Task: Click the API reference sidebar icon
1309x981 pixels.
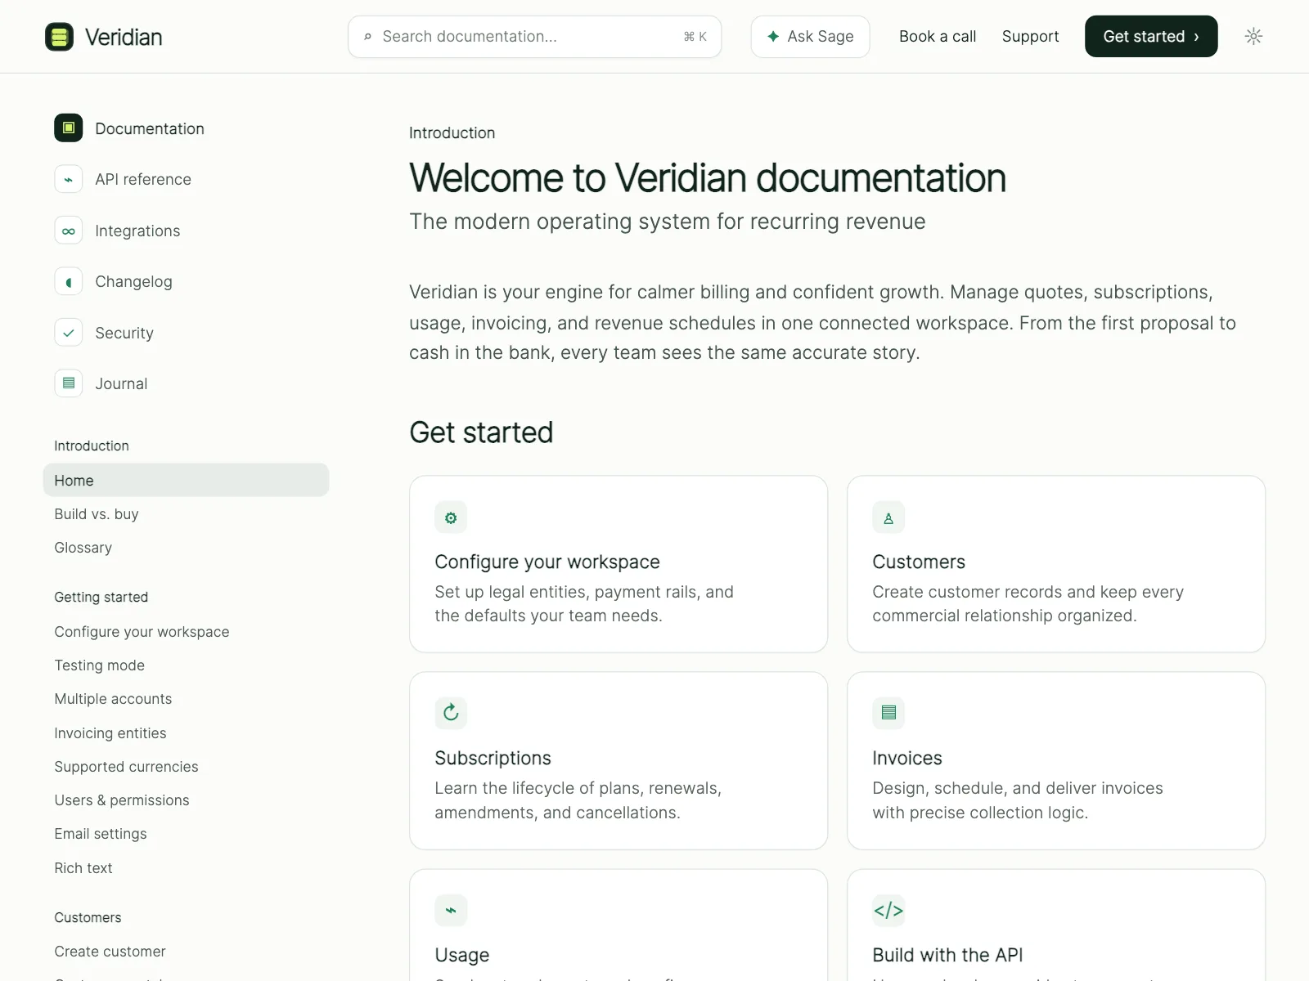Action: [69, 179]
